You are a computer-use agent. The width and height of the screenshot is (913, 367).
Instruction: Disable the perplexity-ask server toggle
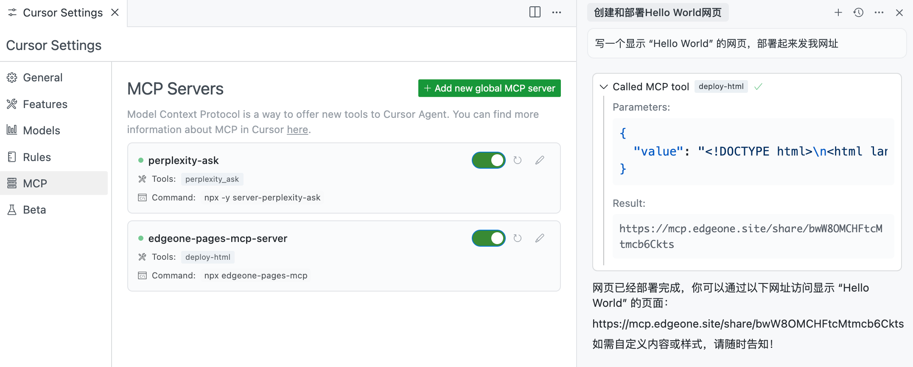pos(488,160)
